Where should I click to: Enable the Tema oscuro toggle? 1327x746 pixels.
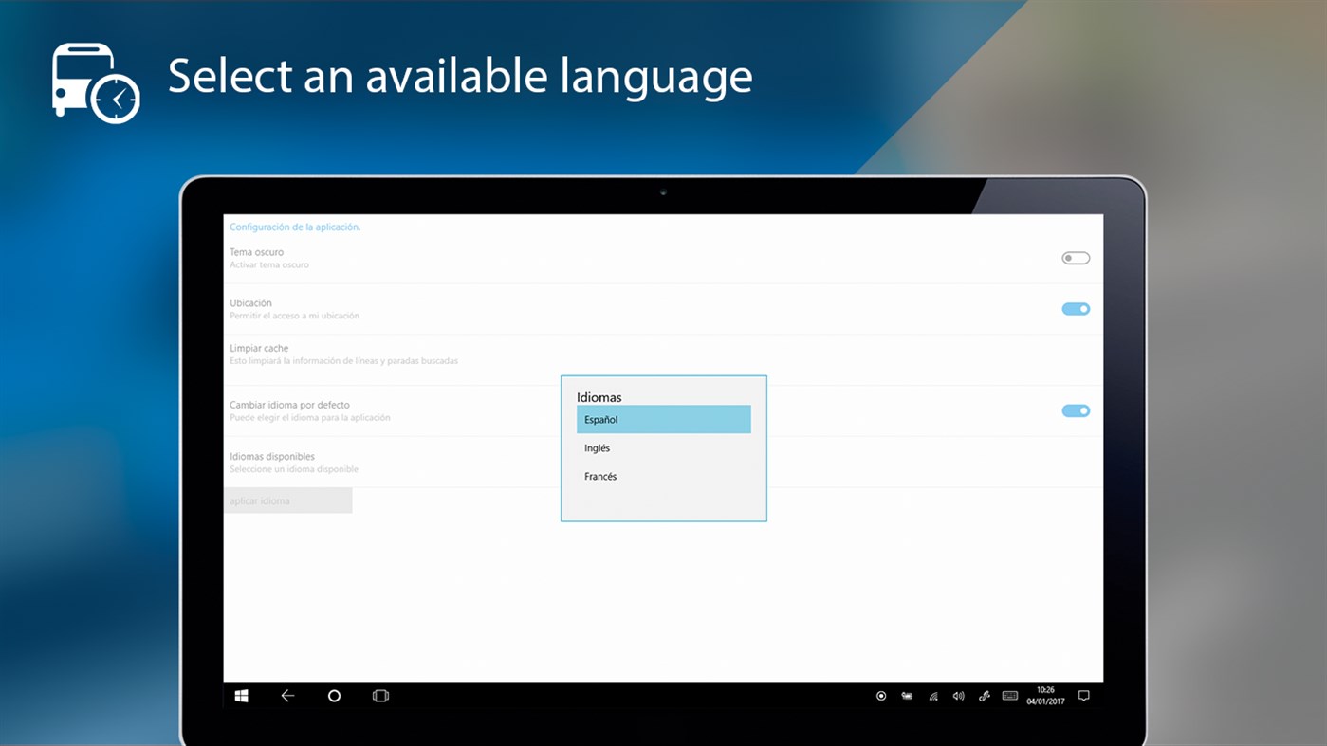tap(1075, 257)
